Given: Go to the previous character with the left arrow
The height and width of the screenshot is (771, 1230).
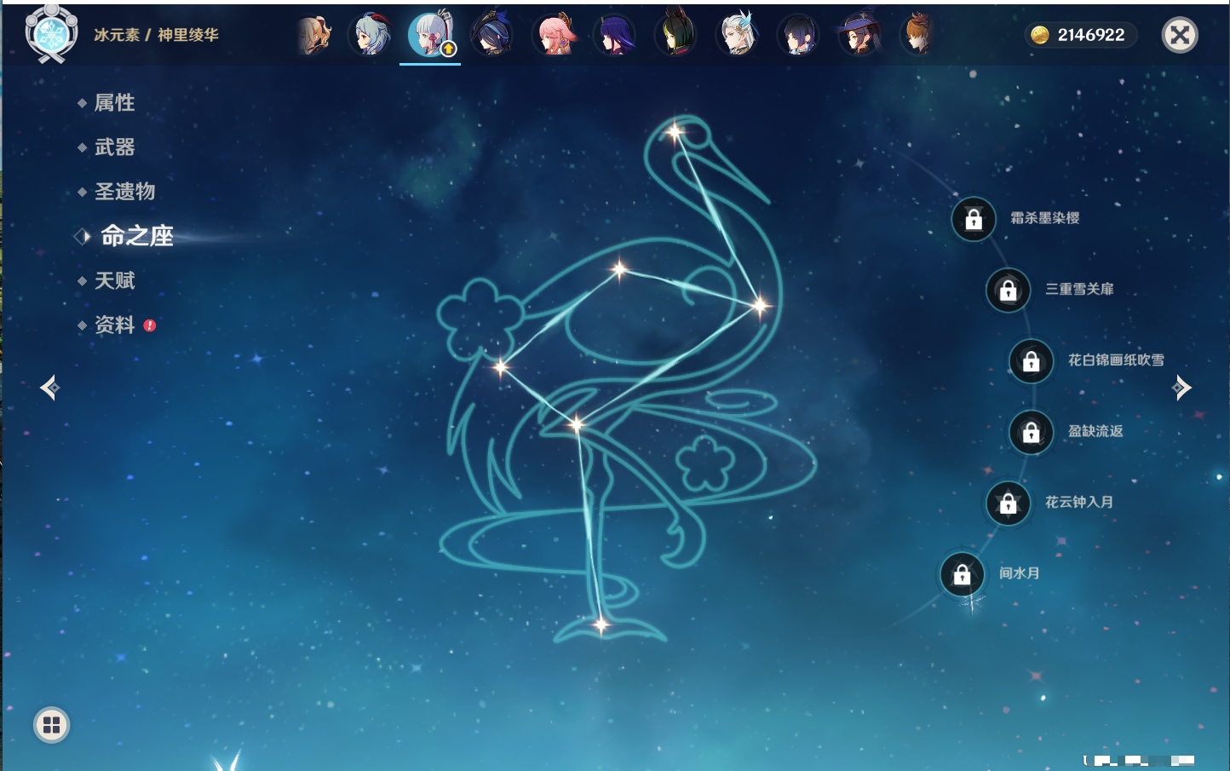Looking at the screenshot, I should click(x=49, y=388).
